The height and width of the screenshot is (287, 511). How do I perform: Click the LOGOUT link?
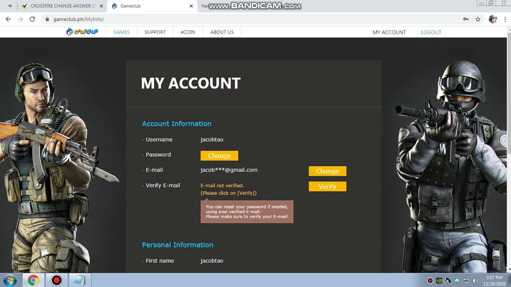tap(431, 32)
